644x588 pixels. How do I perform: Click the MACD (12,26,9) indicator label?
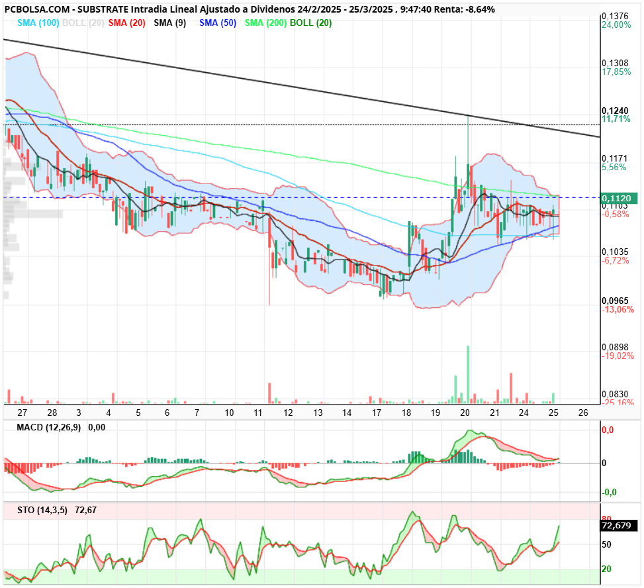(48, 427)
